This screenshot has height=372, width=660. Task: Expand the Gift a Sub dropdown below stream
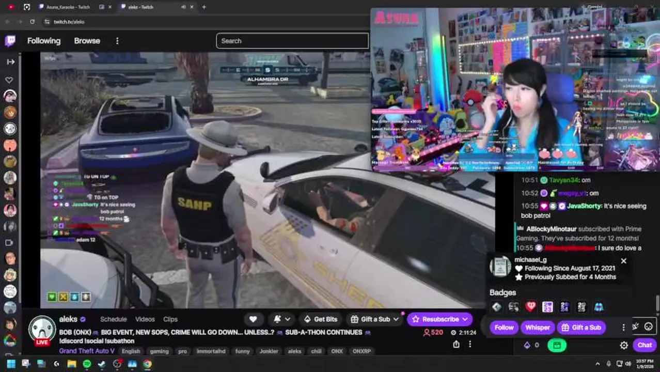tap(375, 319)
